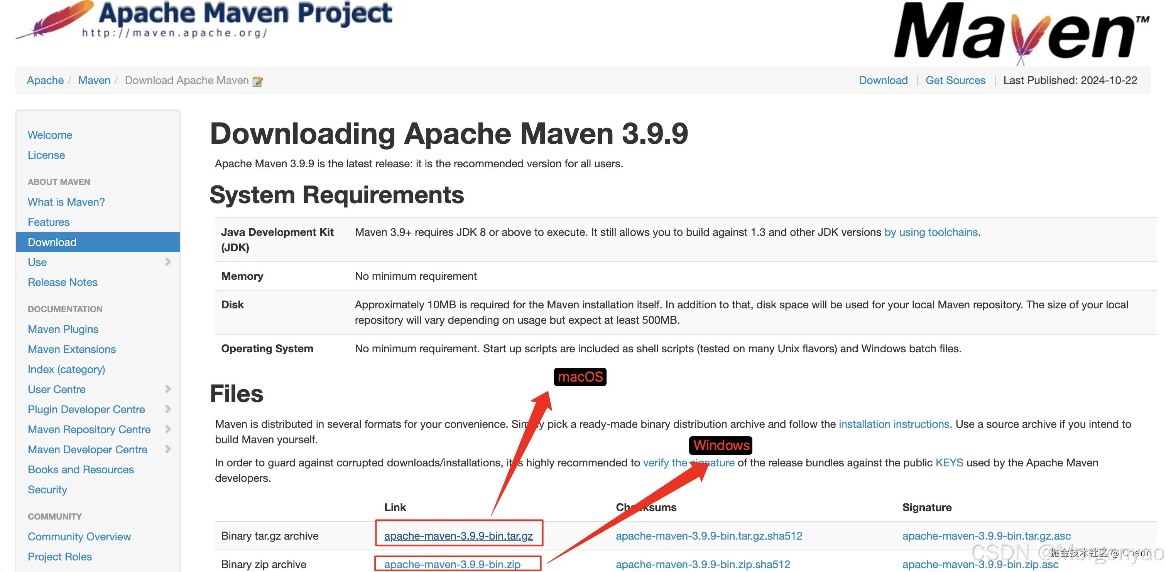Viewport: 1166px width, 572px height.
Task: Expand Maven Repository Centre chevron
Action: tap(168, 429)
